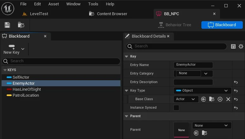Screen dimensions: 245x139
Task: Clear the Base Class value
Action: click(228, 99)
